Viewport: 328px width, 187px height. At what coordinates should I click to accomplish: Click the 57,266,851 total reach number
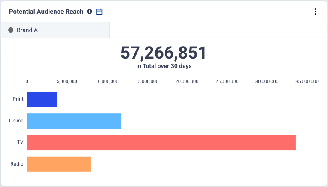click(164, 53)
